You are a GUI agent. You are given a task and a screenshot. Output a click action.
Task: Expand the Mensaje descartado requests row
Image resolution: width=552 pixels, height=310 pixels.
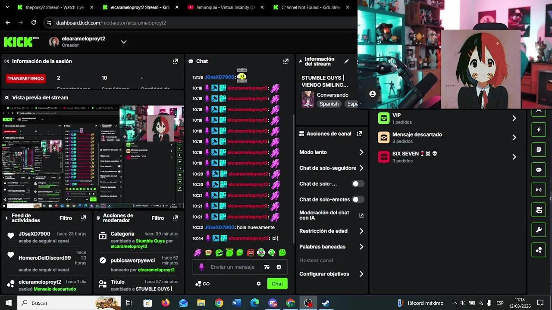pyautogui.click(x=447, y=137)
